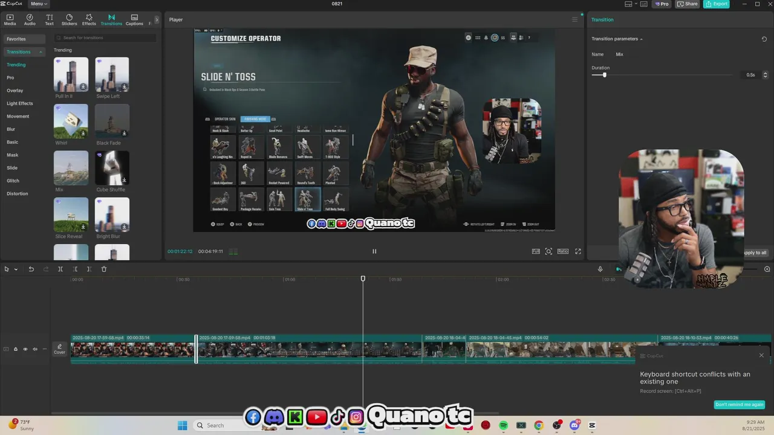This screenshot has width=774, height=435.
Task: Collapse the Transition parameters section
Action: [642, 39]
